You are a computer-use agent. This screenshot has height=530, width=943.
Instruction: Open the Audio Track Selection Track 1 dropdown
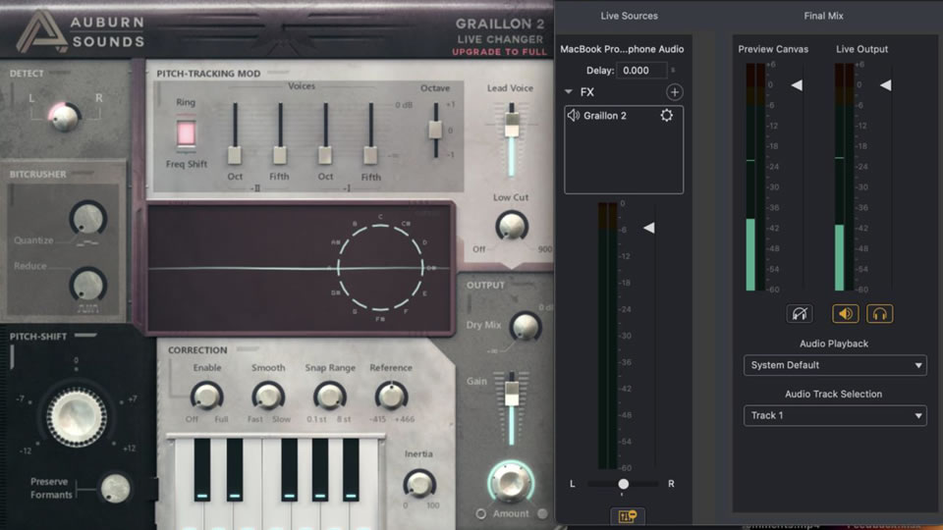835,416
